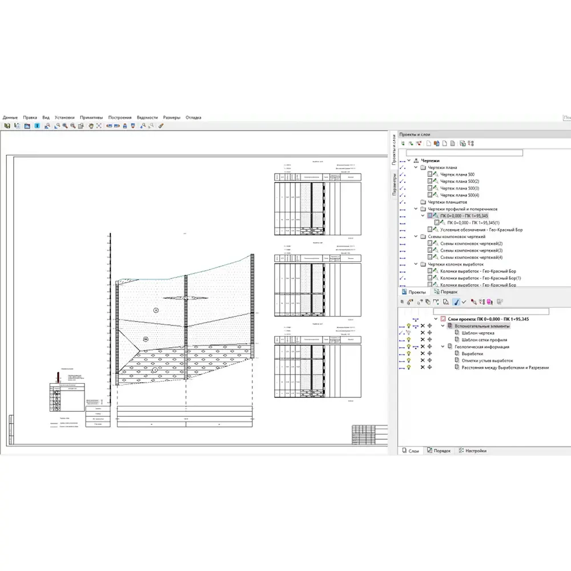The height and width of the screenshot is (571, 571).
Task: Click the print icon in main toolbar
Action: (124, 126)
